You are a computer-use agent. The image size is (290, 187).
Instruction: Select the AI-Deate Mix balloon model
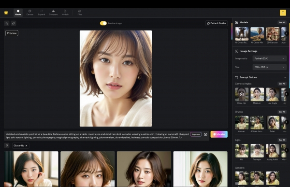click(257, 34)
